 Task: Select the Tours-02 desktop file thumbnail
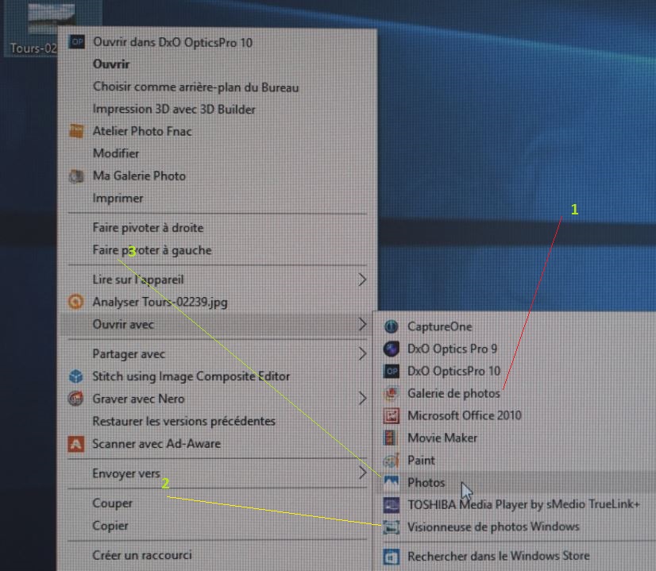tap(50, 18)
